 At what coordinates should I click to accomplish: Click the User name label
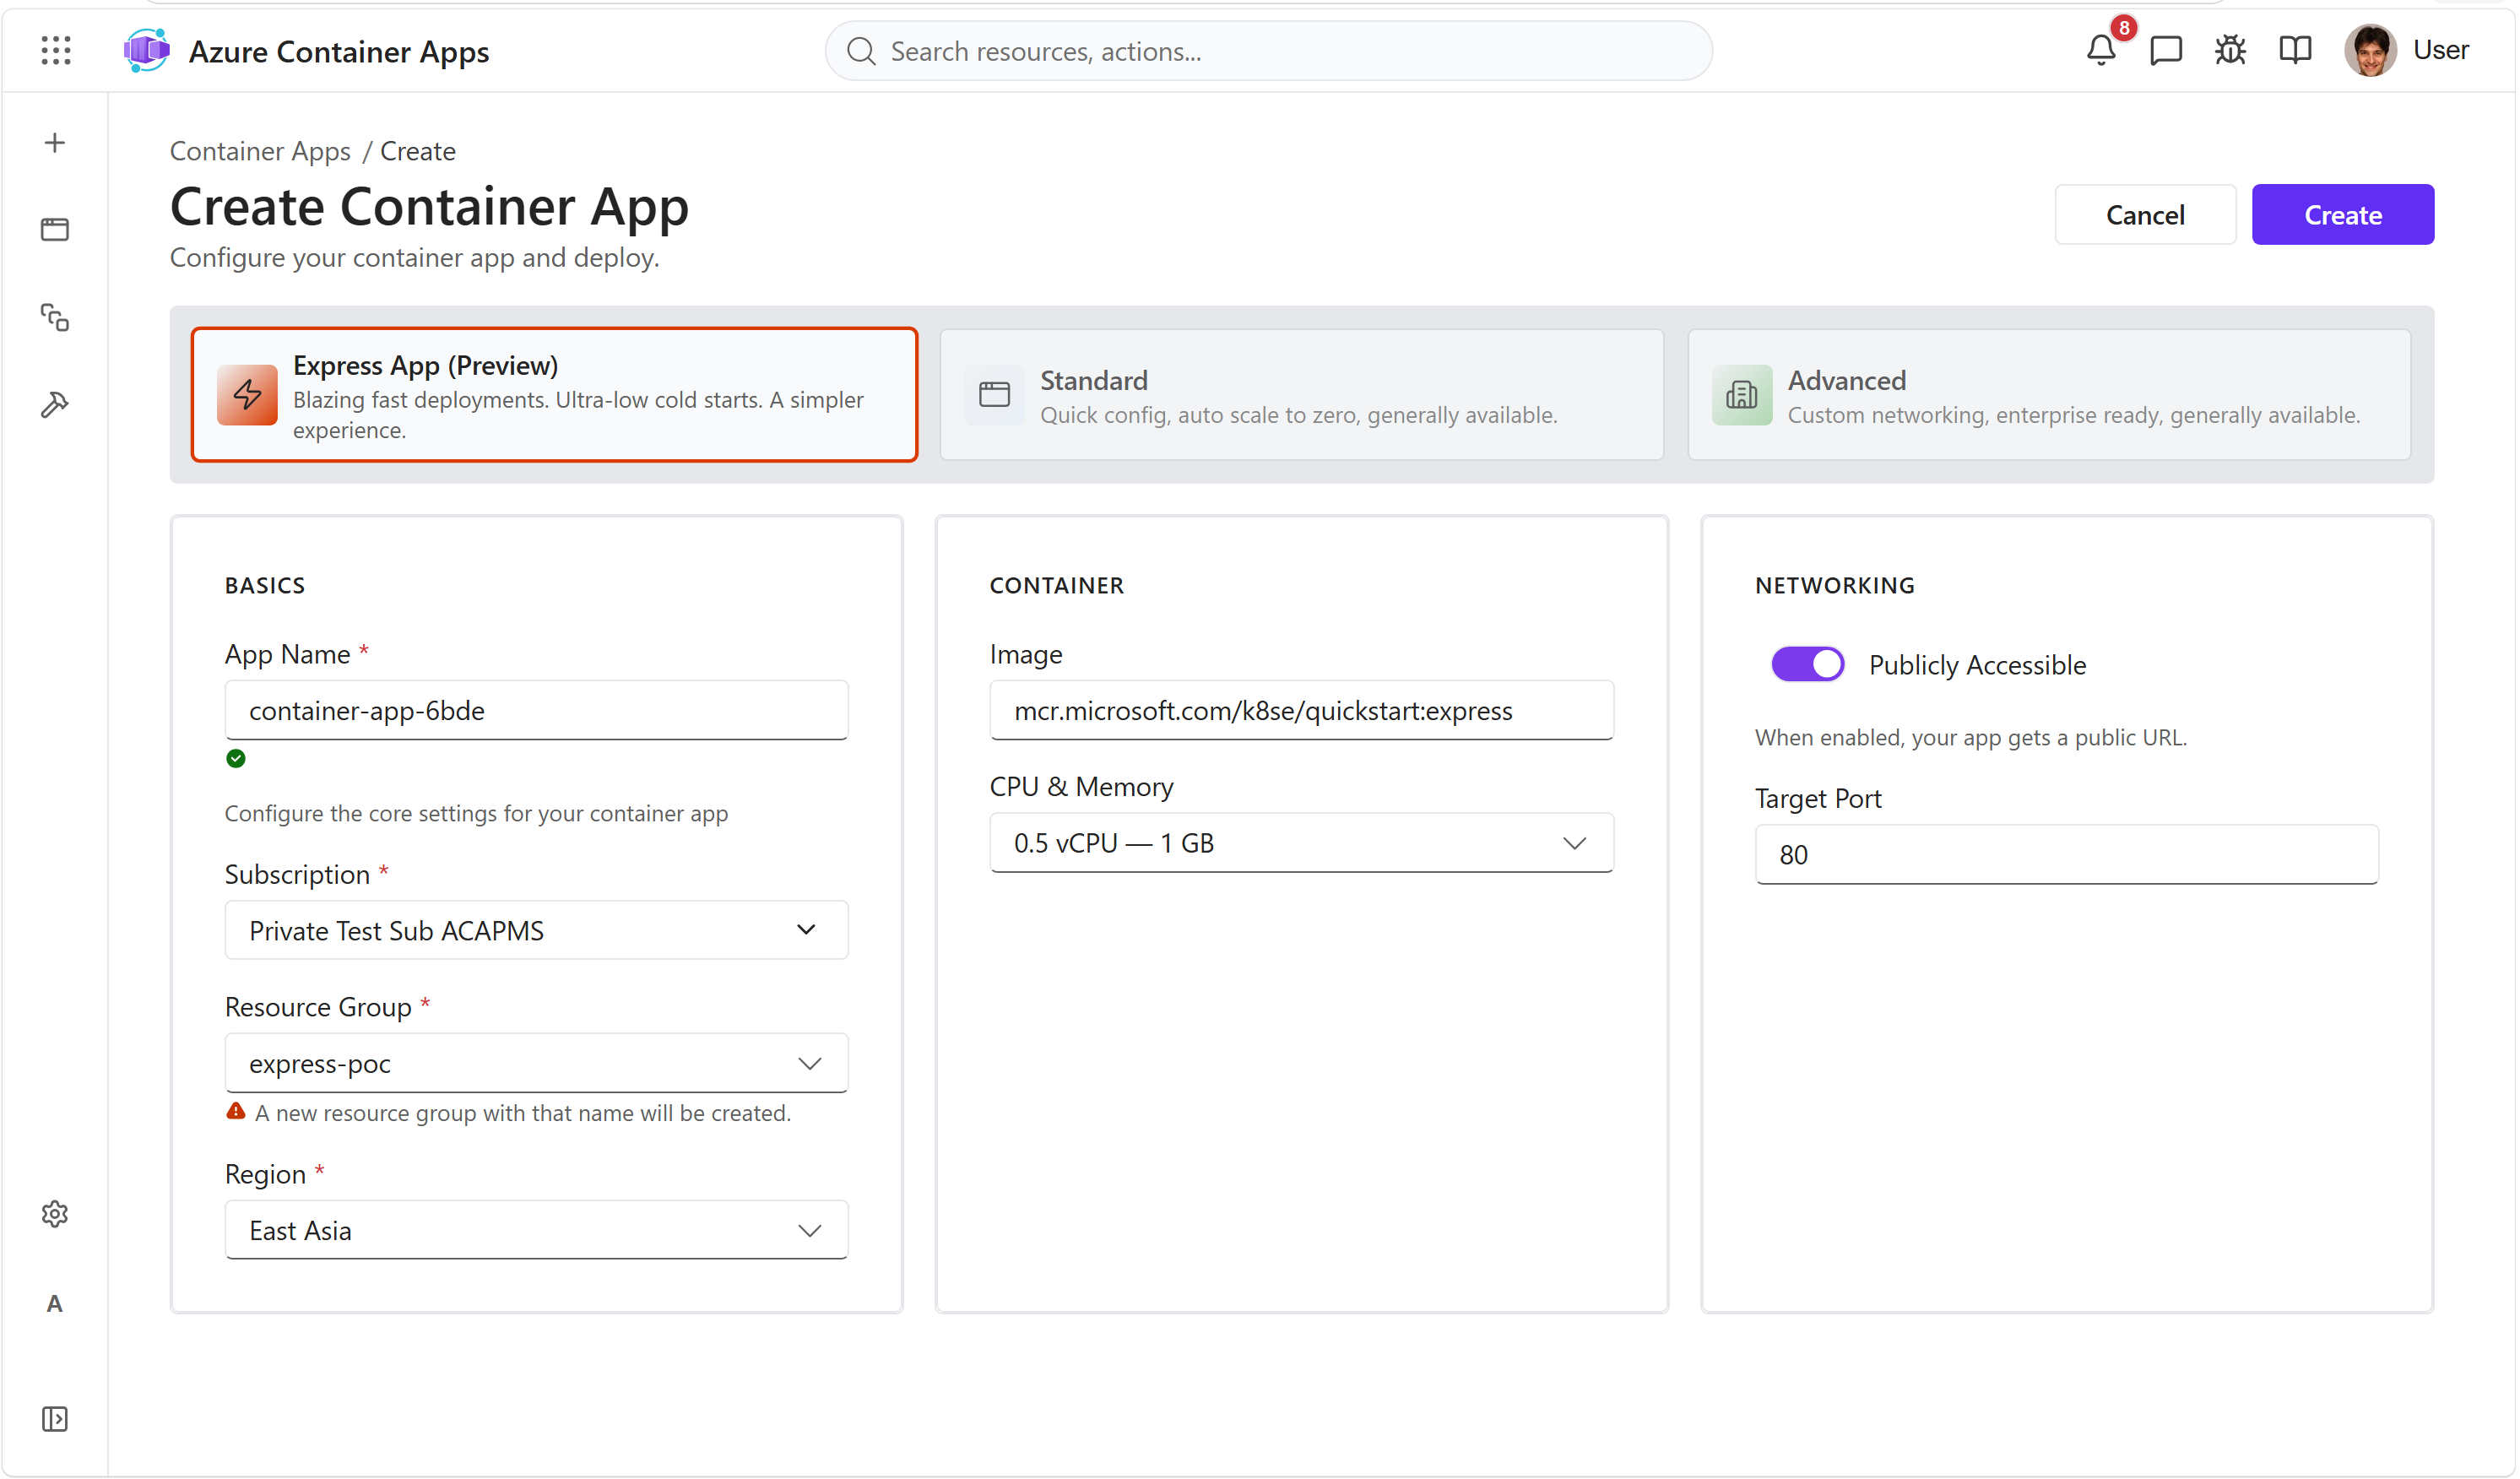2442,50
